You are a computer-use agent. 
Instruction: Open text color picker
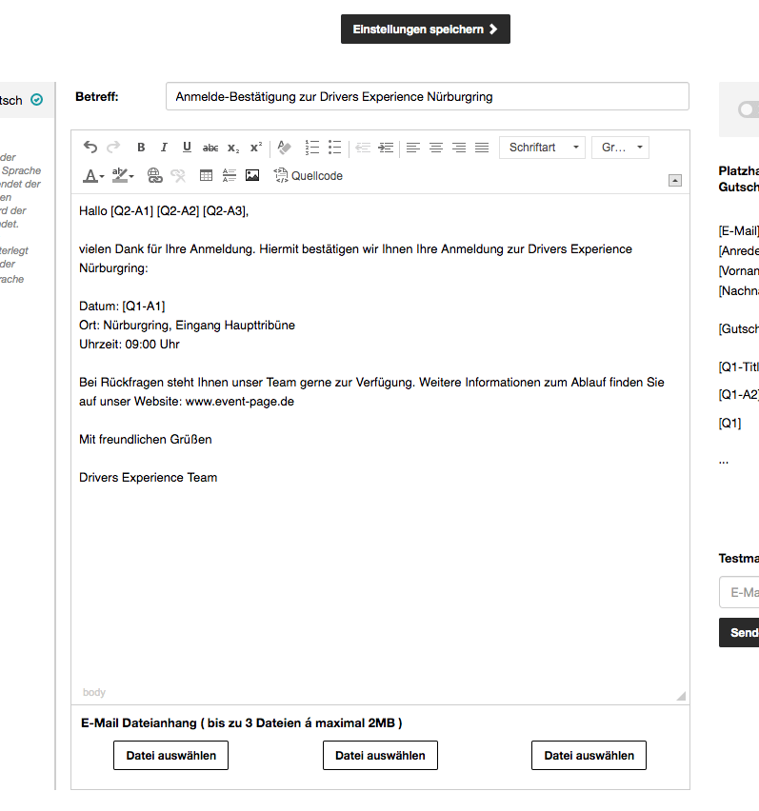pyautogui.click(x=93, y=176)
